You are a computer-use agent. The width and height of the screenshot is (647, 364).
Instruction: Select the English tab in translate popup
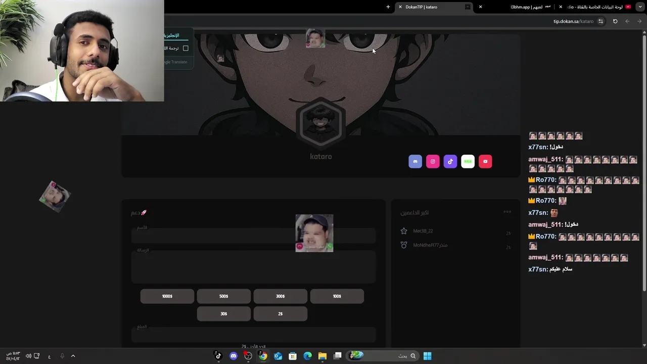click(x=176, y=35)
